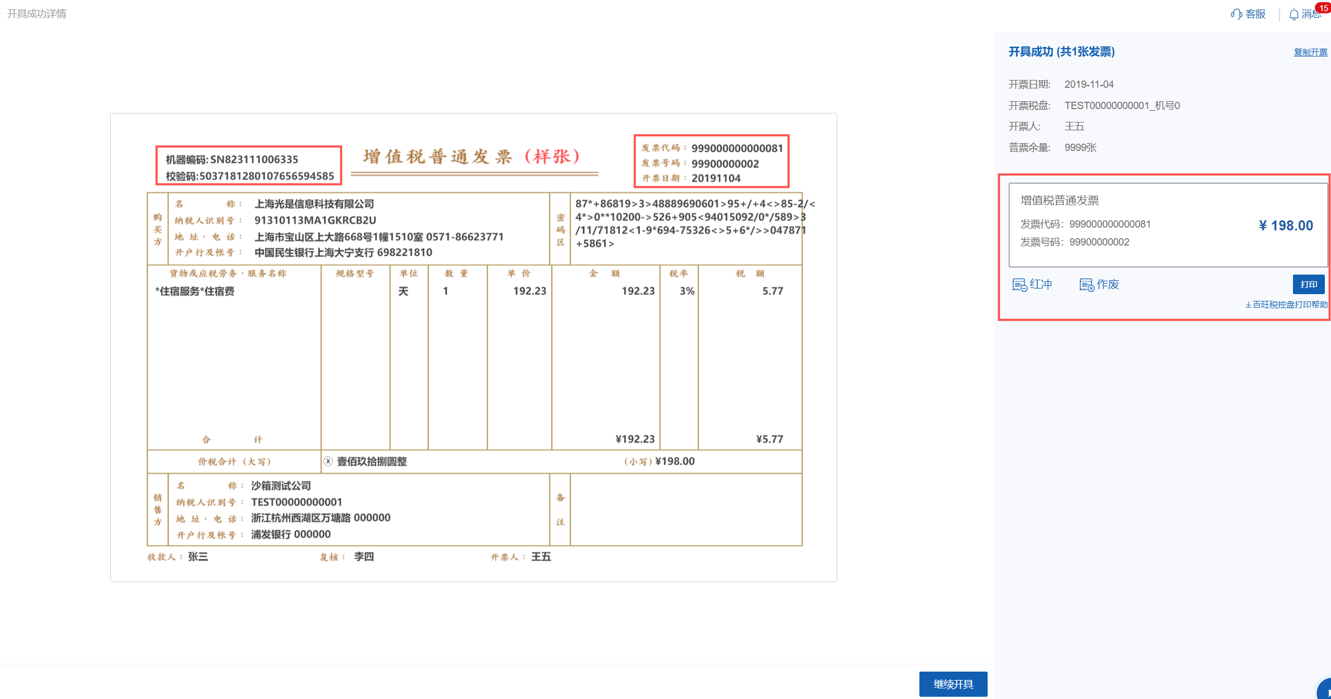Viewport: 1331px width, 699px height.
Task: Click the 继续开具 button
Action: pos(953,684)
